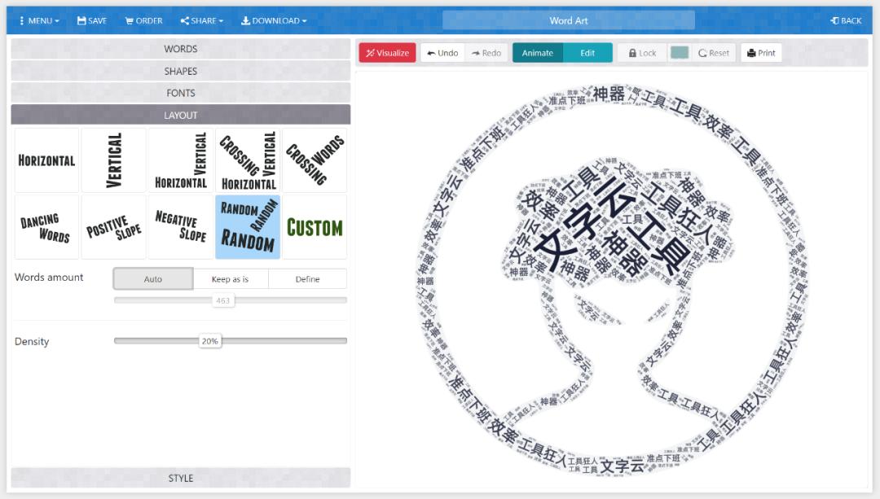Open the MENU dropdown

coord(39,20)
